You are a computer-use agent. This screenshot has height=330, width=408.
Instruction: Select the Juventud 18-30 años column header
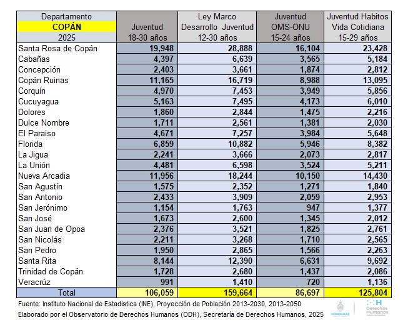(x=147, y=27)
